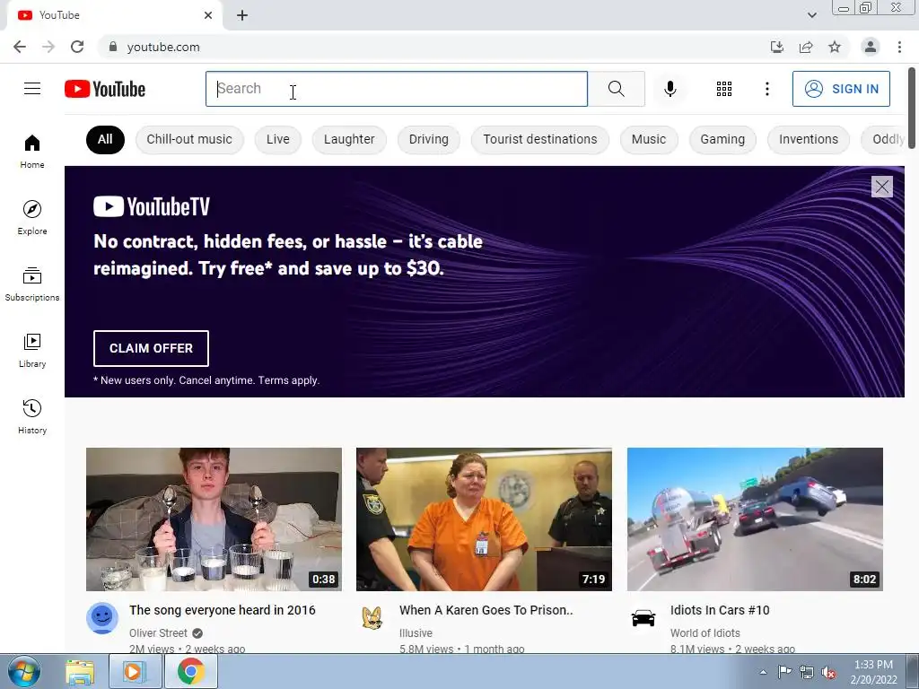
Task: Click the SIGN IN button
Action: tap(841, 89)
